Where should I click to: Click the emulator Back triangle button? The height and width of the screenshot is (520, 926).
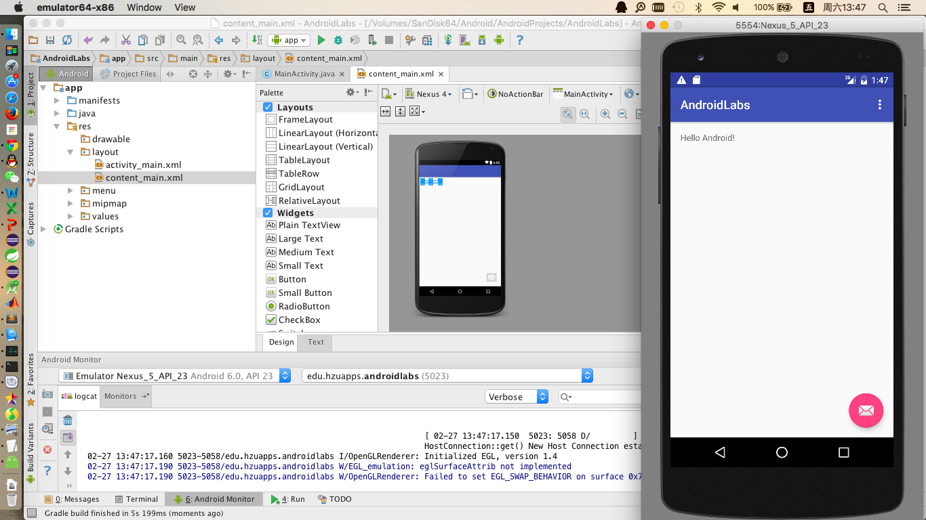[720, 452]
